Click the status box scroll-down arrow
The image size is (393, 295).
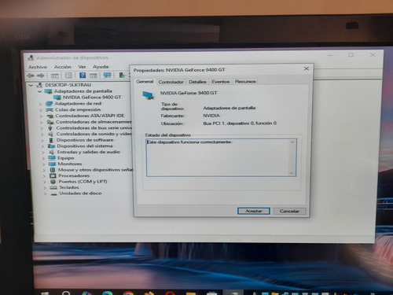coord(292,173)
